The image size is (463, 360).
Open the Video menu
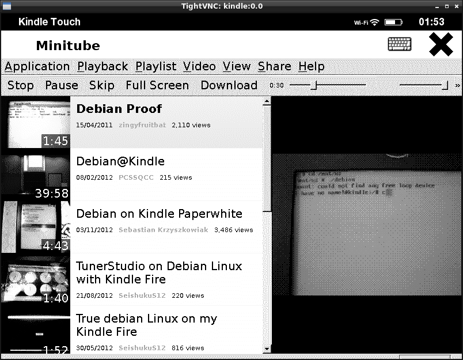pyautogui.click(x=199, y=66)
